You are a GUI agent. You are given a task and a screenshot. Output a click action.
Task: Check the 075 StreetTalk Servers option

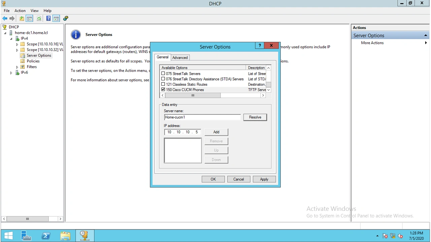(163, 74)
